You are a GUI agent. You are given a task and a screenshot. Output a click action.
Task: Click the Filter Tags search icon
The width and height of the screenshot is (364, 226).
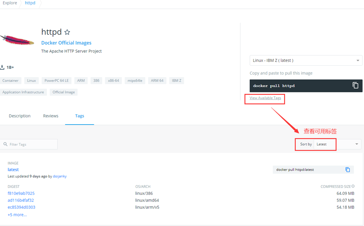tap(6, 144)
